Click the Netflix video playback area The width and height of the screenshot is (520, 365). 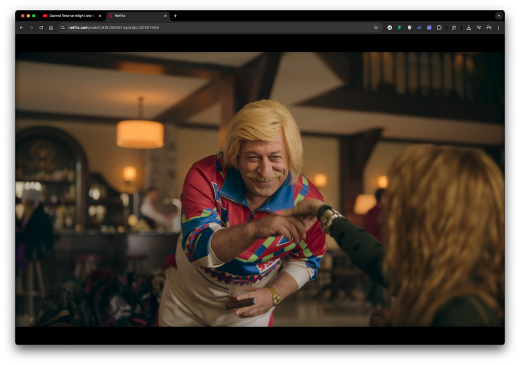click(x=260, y=189)
